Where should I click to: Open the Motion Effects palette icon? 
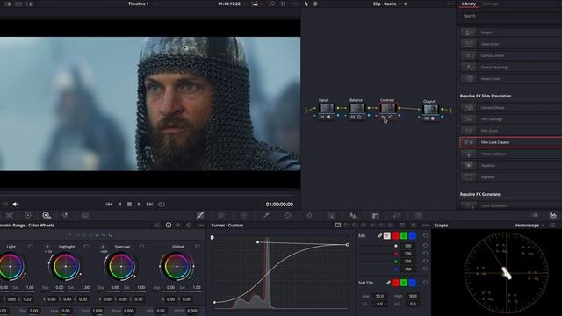click(x=85, y=215)
